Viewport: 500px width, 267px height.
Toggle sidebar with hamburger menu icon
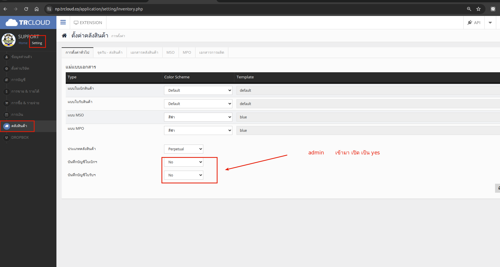63,22
